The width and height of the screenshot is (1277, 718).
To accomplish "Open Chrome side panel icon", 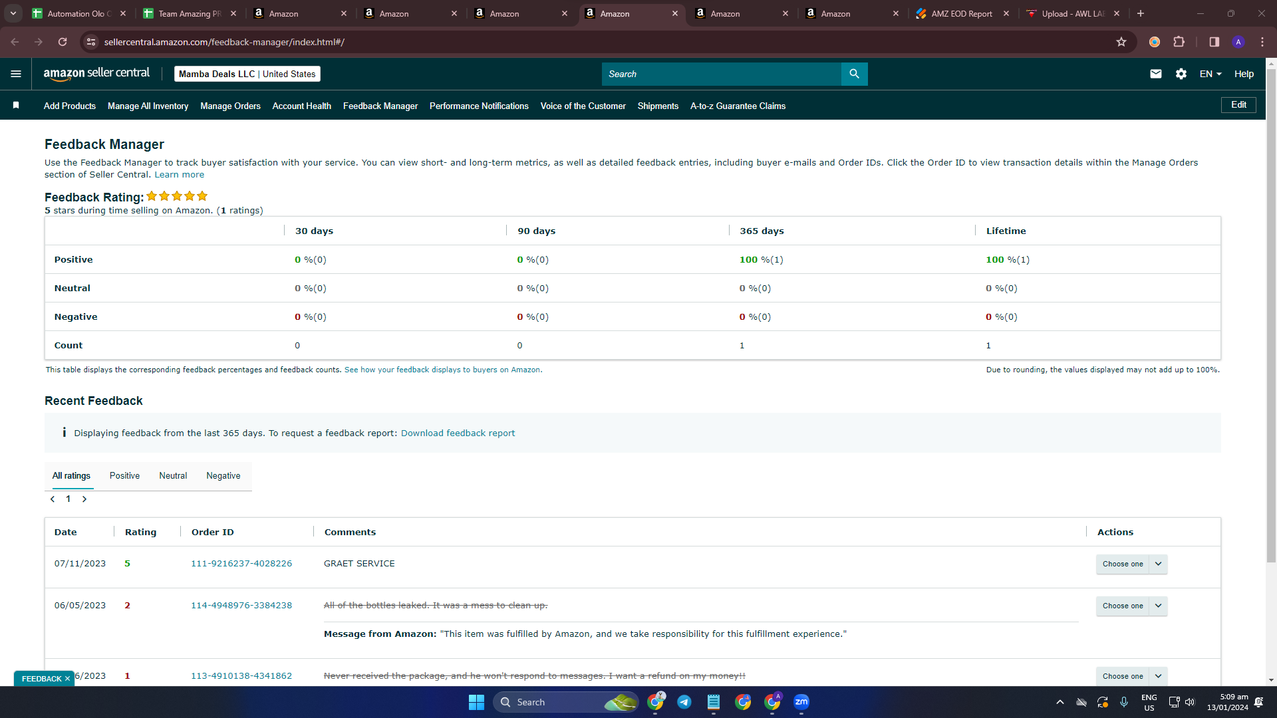I will coord(1214,42).
